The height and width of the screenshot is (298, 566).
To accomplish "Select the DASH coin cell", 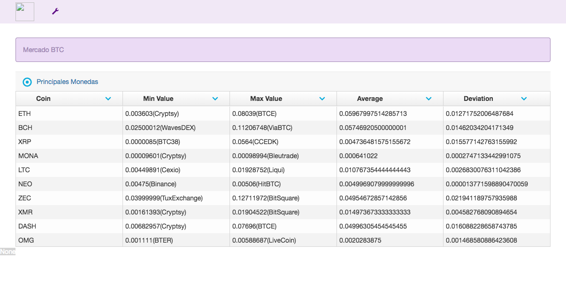I will 69,226.
